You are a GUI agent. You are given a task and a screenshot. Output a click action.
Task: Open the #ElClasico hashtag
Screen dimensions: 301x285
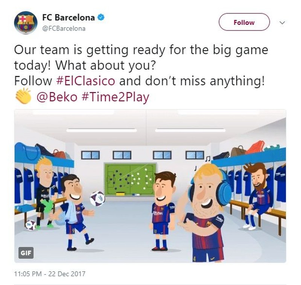click(86, 81)
